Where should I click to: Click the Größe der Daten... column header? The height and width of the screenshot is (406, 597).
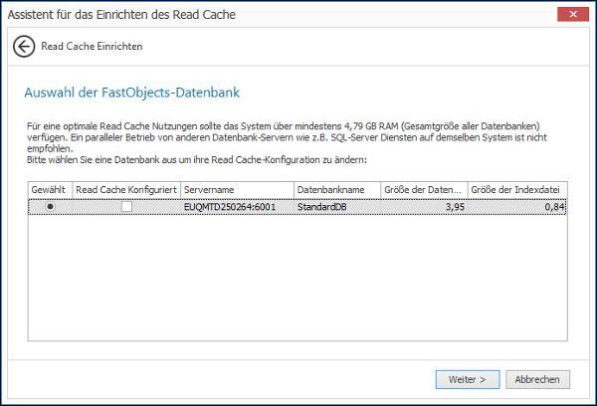(424, 190)
